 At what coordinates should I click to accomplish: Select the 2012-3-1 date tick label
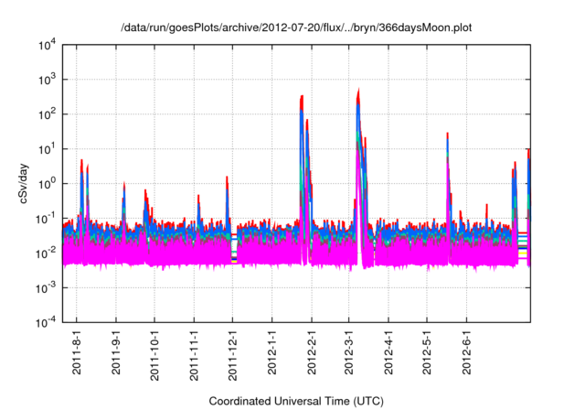click(348, 354)
